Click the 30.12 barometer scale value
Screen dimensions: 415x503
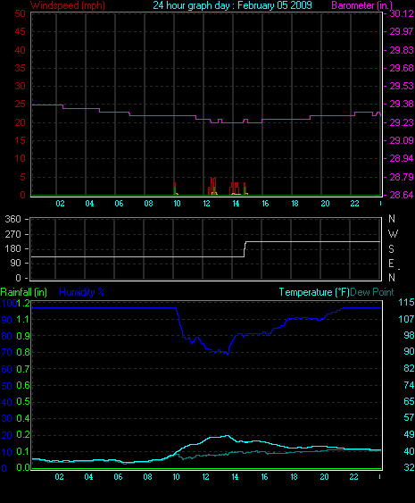tap(402, 13)
